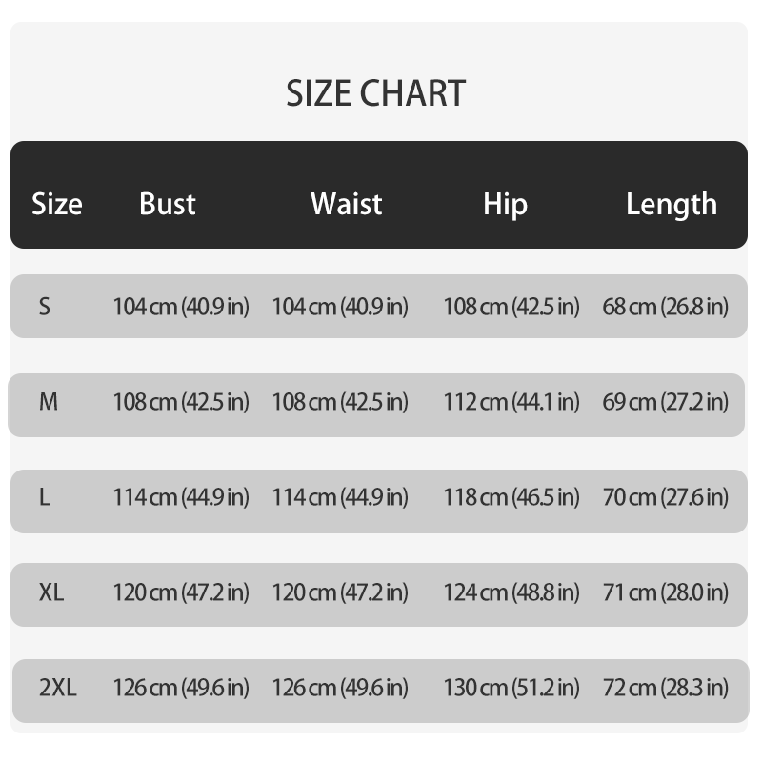Select the Length column header
Image resolution: width=762 pixels, height=762 pixels.
(x=672, y=204)
